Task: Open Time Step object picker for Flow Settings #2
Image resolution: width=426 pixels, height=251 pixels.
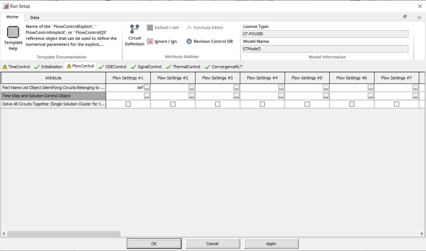Action: coord(192,96)
